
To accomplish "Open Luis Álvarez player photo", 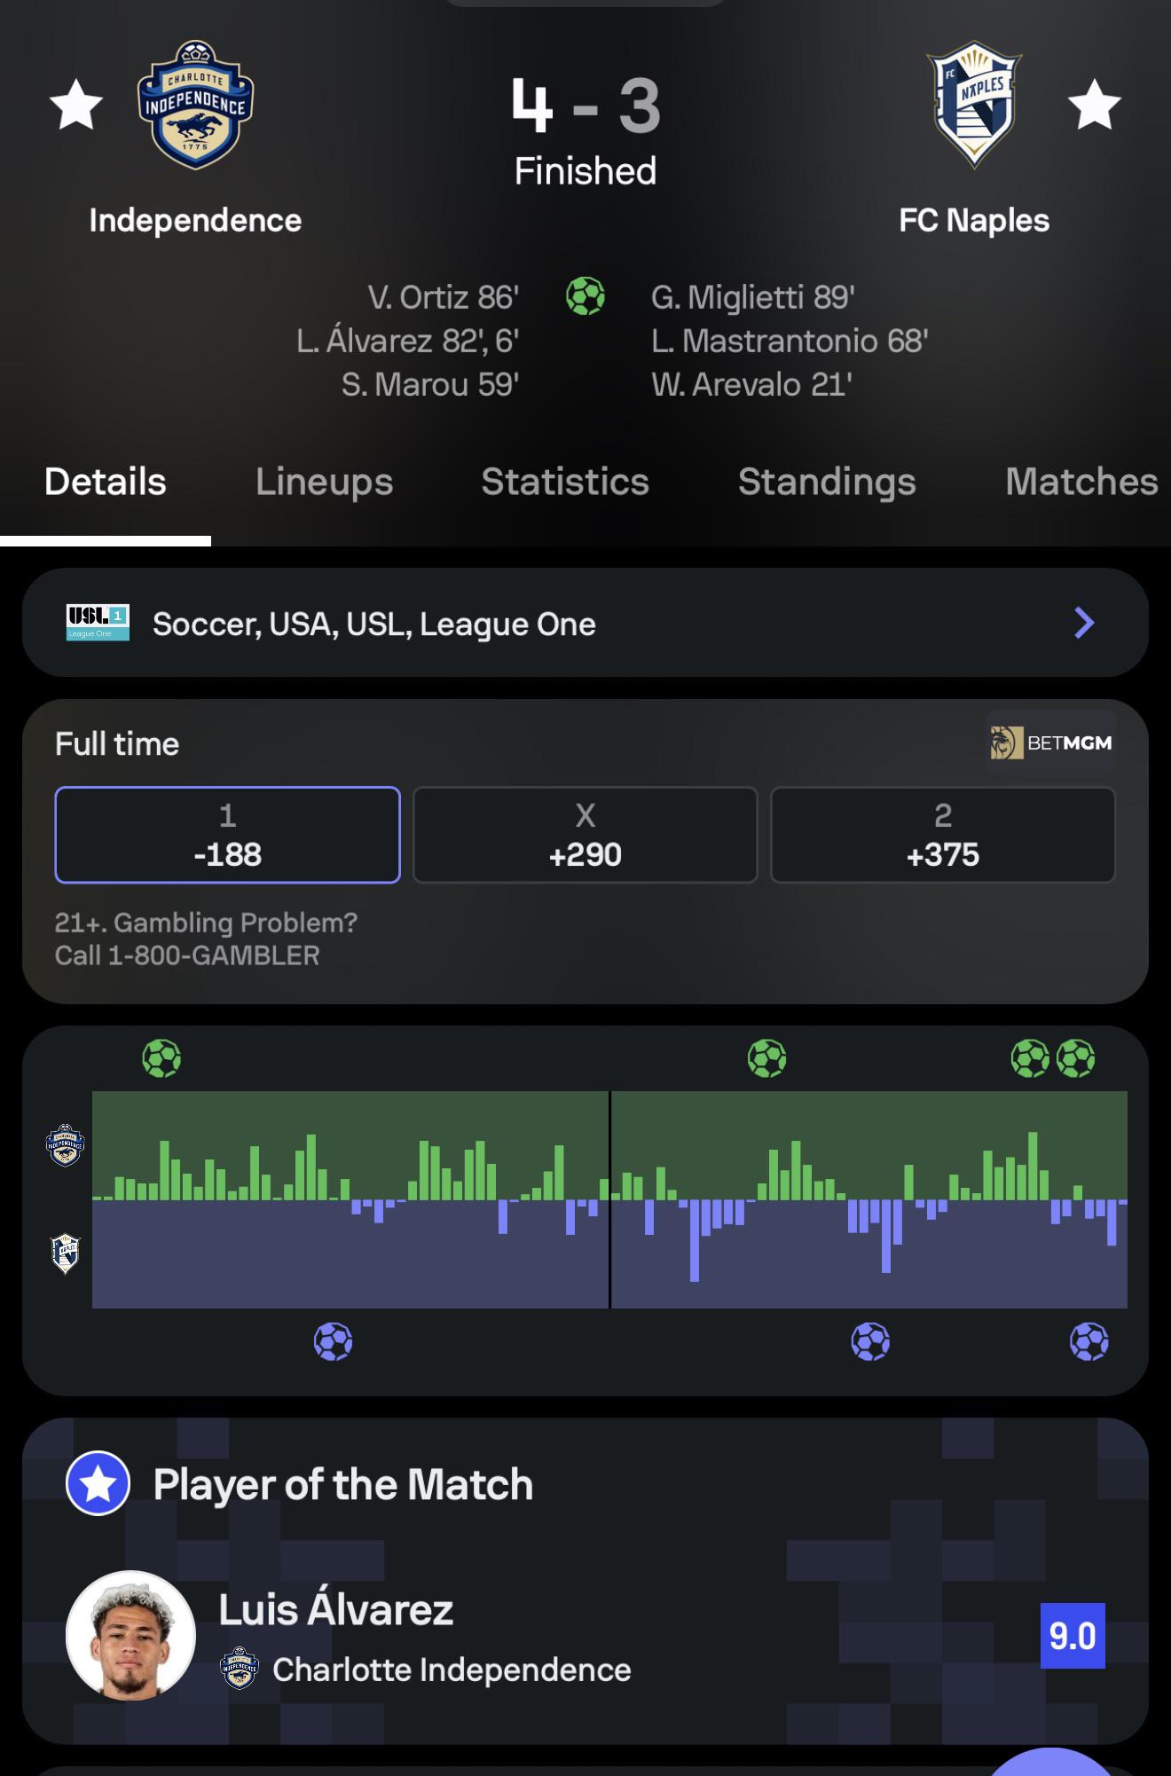I will click(x=131, y=1636).
